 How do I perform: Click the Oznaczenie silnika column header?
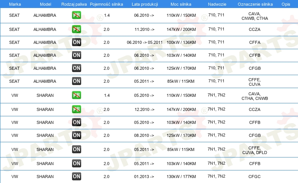click(255, 4)
